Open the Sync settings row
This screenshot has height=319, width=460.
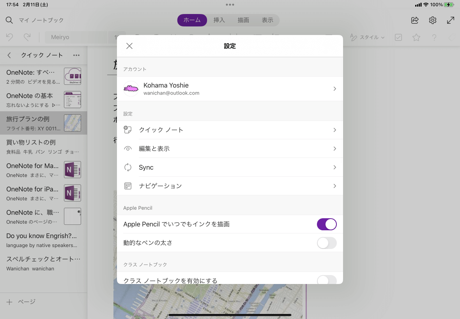pyautogui.click(x=230, y=167)
